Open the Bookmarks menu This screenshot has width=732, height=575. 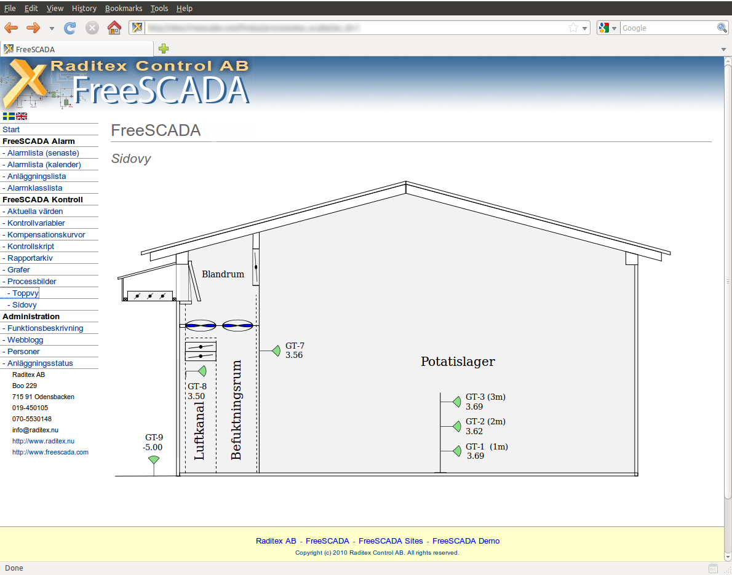124,9
